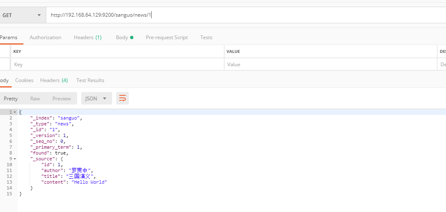
Task: Click the "id": 1 line inside _source
Action: click(x=52, y=165)
